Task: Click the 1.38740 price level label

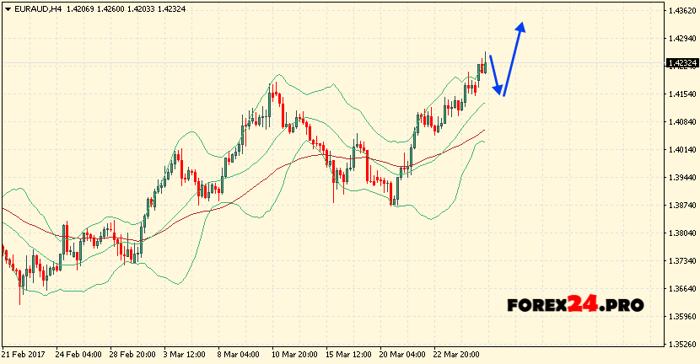Action: [681, 206]
